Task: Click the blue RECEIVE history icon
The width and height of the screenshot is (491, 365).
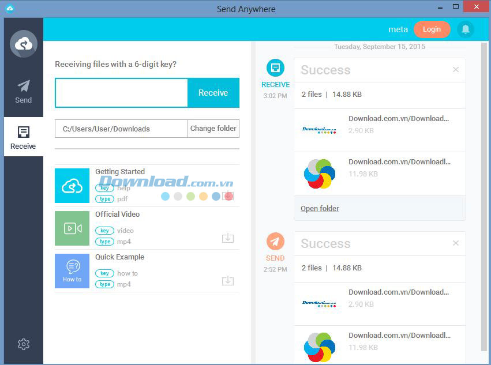Action: click(x=275, y=68)
